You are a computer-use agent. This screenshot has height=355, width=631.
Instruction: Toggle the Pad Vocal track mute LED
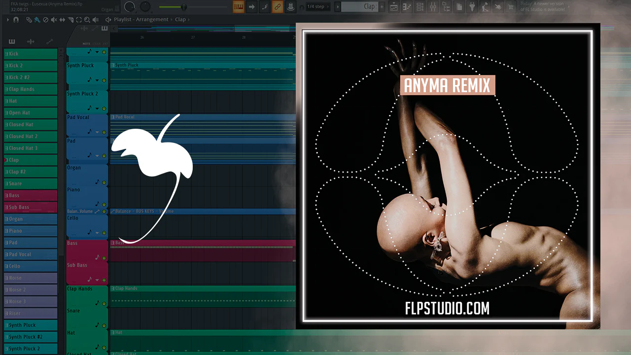[x=104, y=132]
